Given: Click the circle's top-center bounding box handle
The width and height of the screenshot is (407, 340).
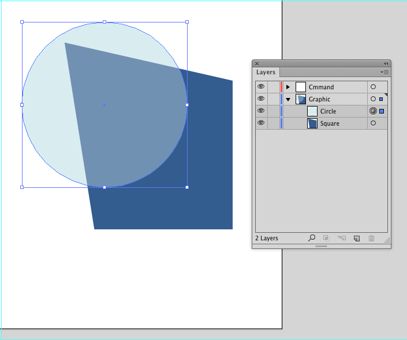Looking at the screenshot, I should pyautogui.click(x=104, y=22).
